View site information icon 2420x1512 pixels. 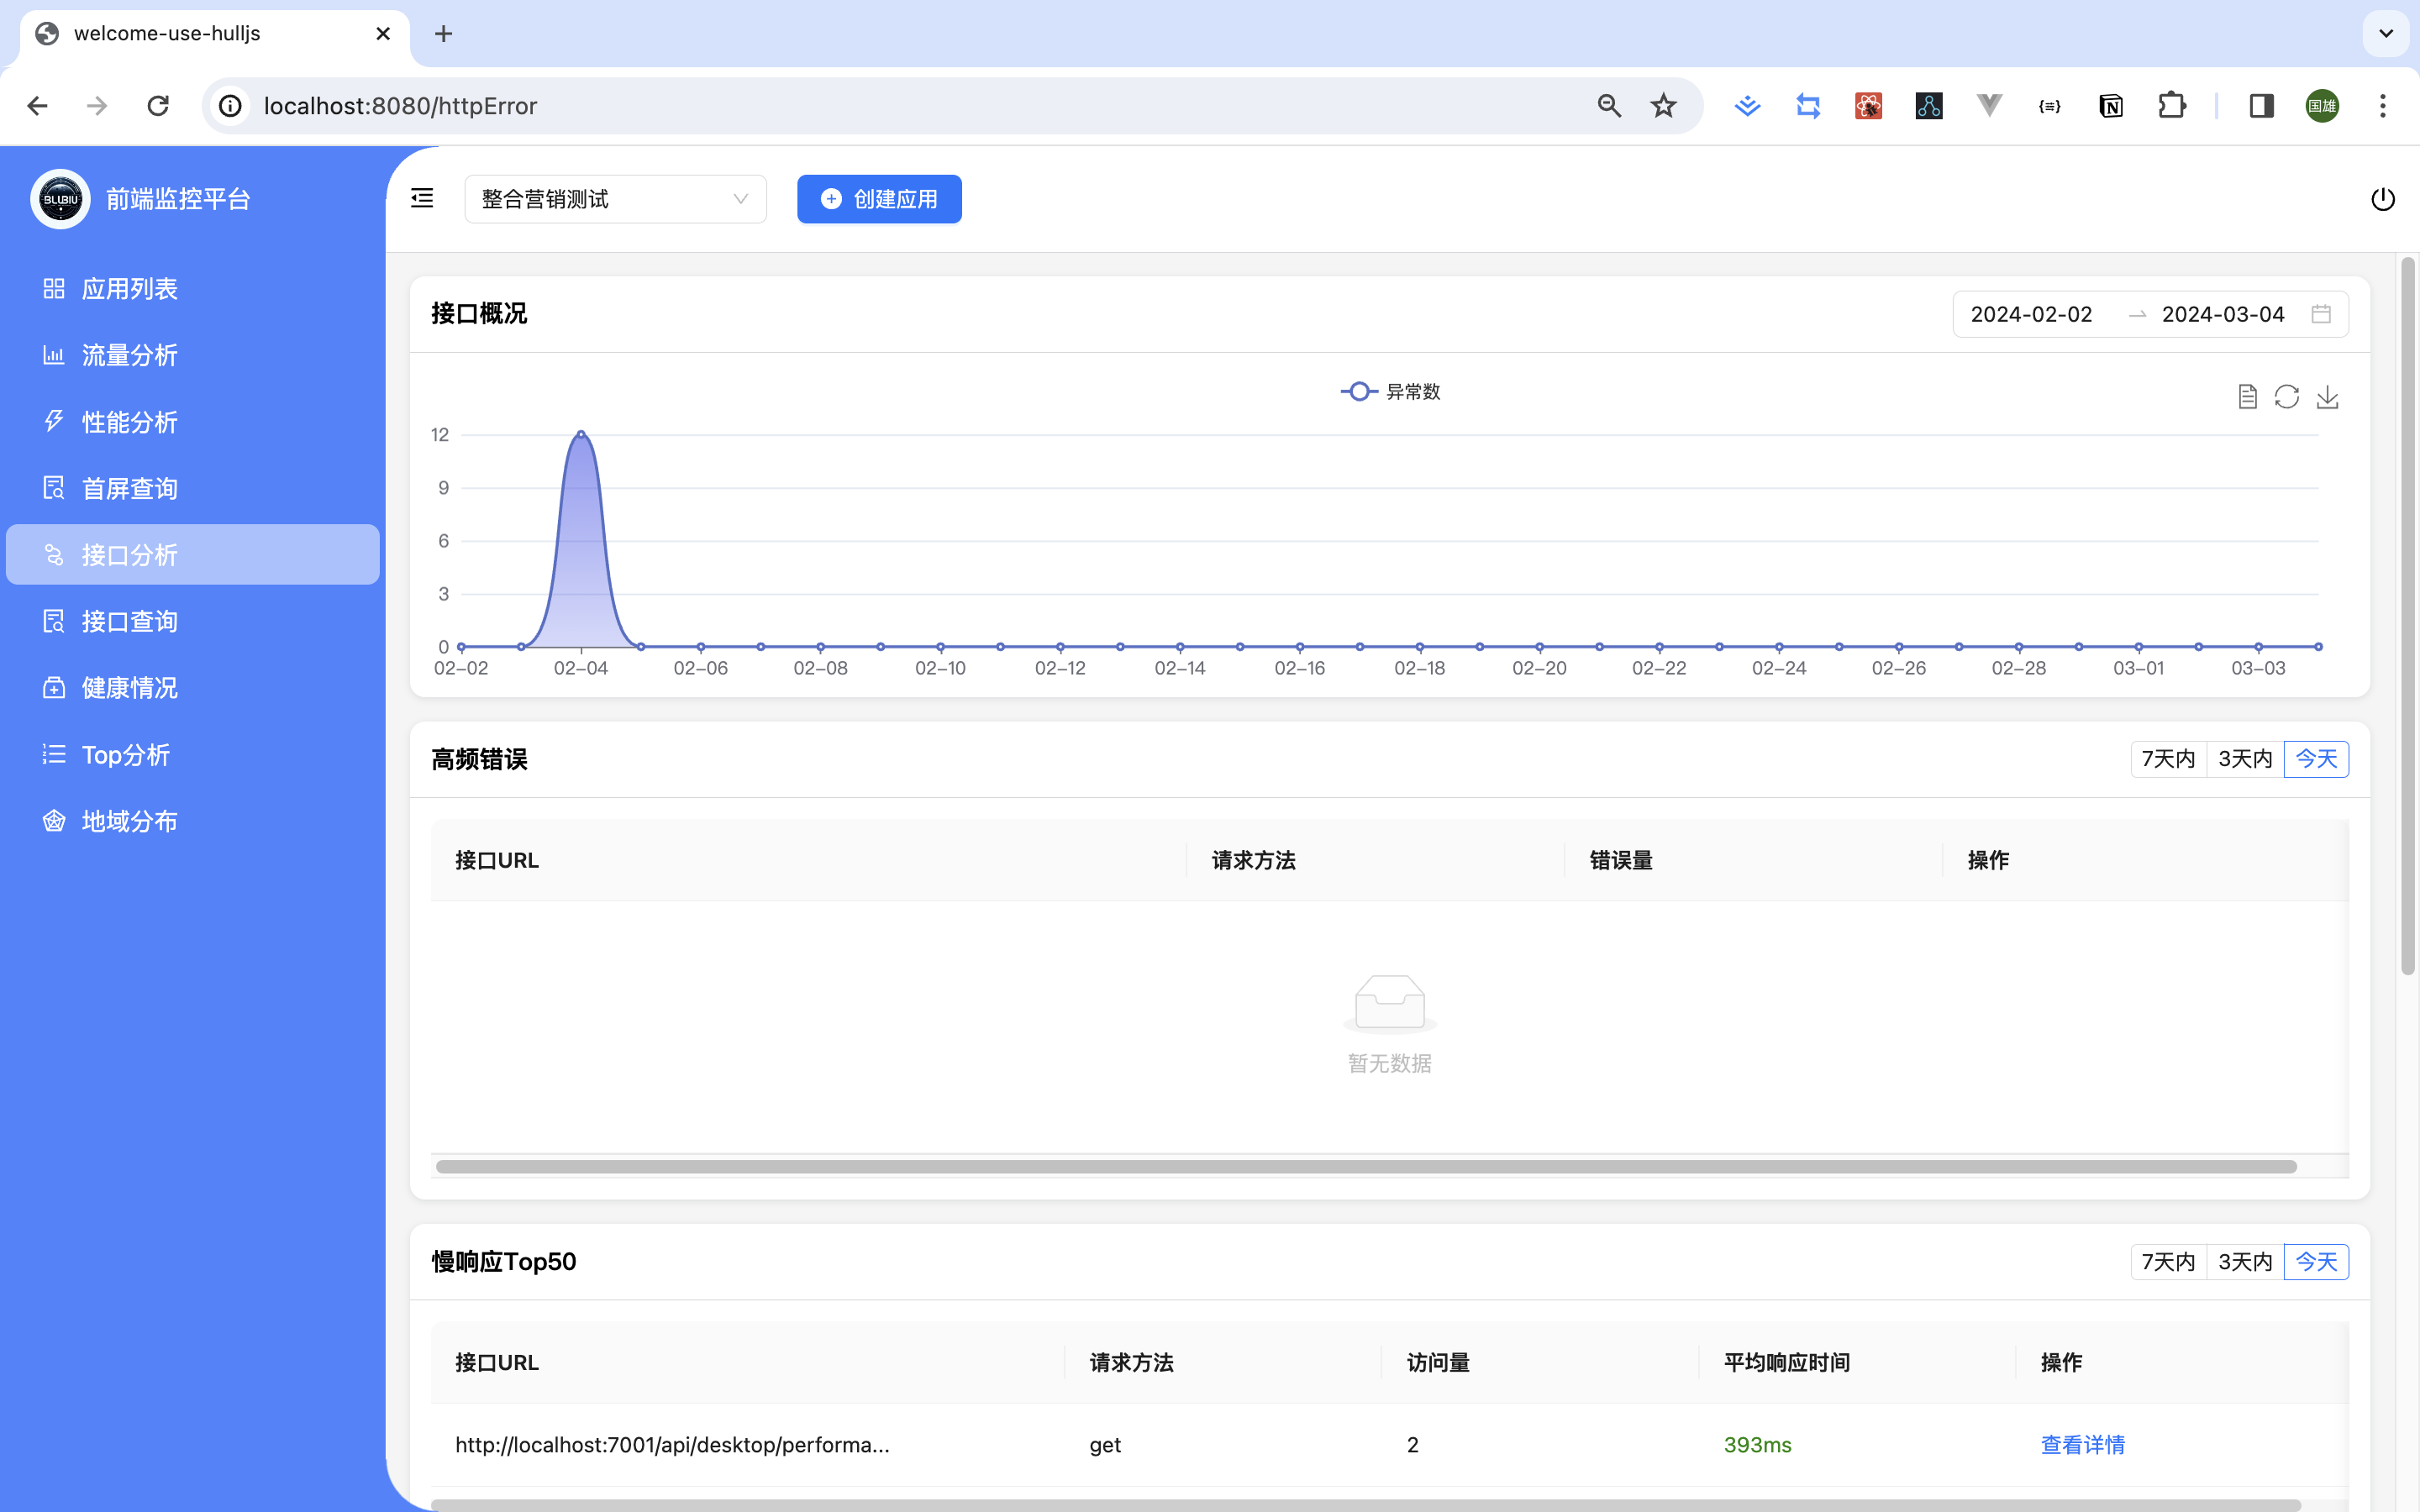tap(231, 106)
